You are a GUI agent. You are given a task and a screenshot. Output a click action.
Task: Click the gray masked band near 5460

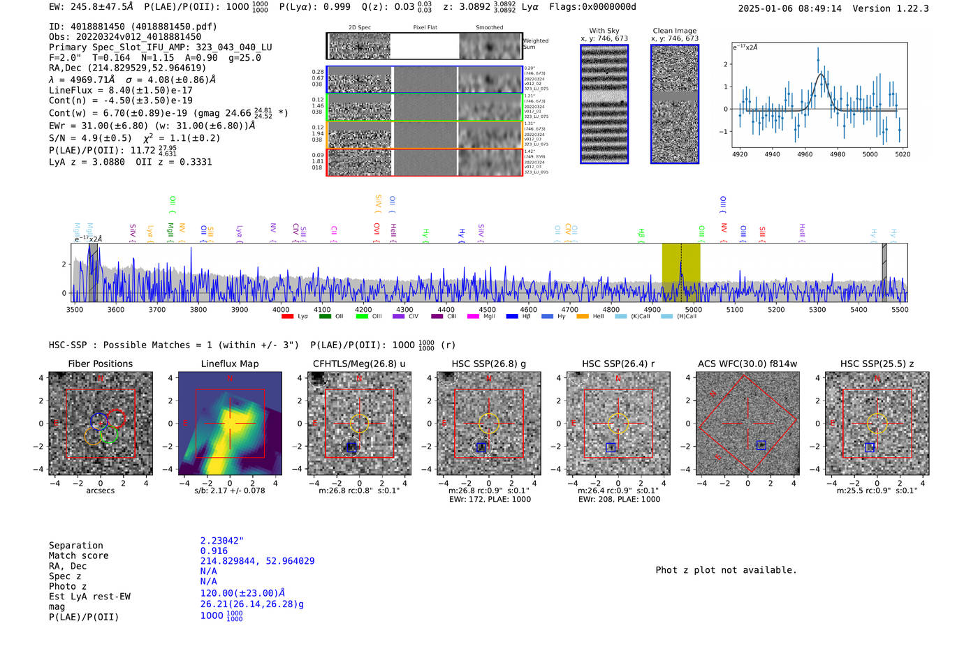(884, 272)
